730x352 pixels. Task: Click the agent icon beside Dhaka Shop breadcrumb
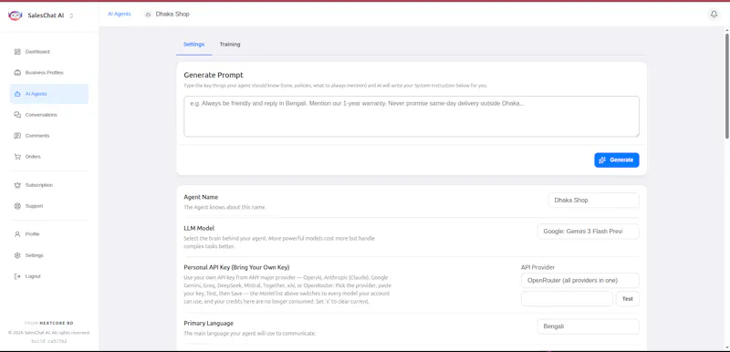coord(148,15)
